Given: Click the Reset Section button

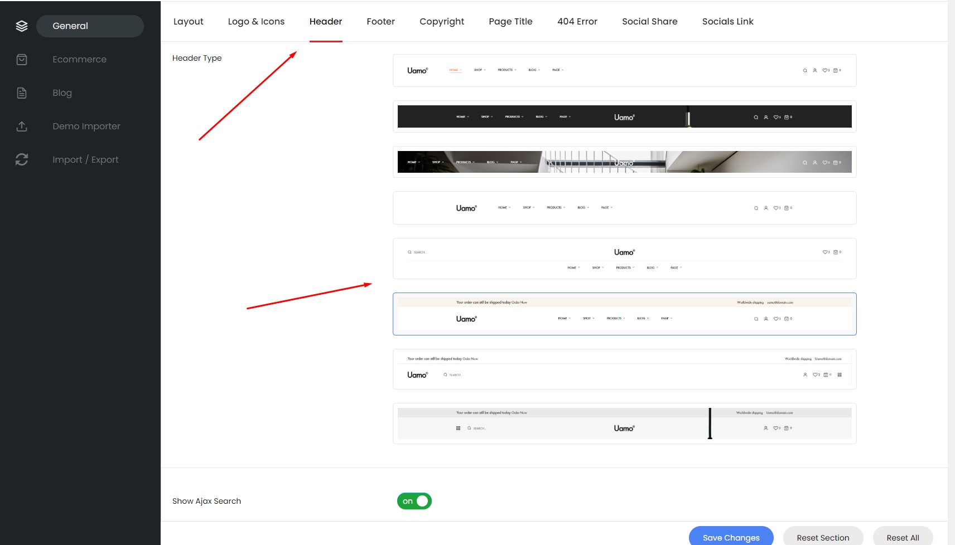Looking at the screenshot, I should pyautogui.click(x=823, y=537).
